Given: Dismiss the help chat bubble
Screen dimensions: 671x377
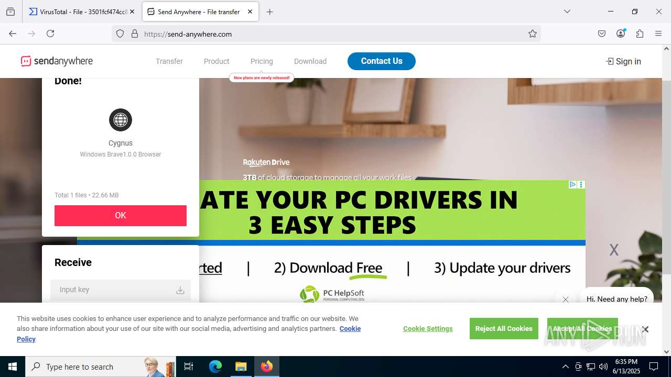Looking at the screenshot, I should [x=566, y=300].
